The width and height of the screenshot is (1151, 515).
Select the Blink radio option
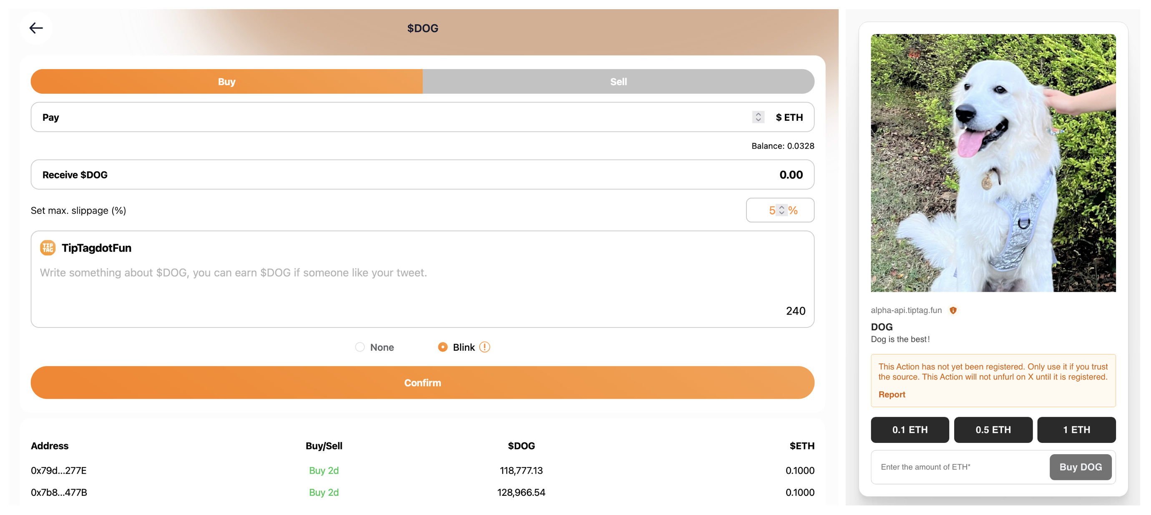pos(442,347)
